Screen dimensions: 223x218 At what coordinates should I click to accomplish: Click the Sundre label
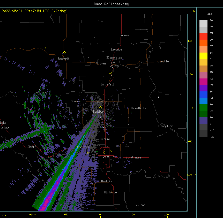[76, 101]
